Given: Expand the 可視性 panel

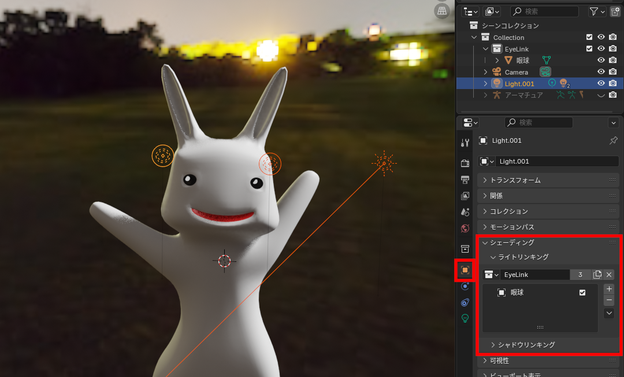Looking at the screenshot, I should pyautogui.click(x=548, y=361).
